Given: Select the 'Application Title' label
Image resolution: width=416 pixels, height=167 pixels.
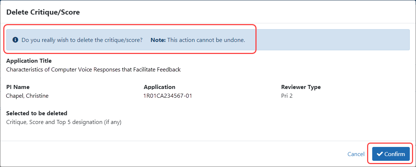Looking at the screenshot, I should pyautogui.click(x=29, y=61).
